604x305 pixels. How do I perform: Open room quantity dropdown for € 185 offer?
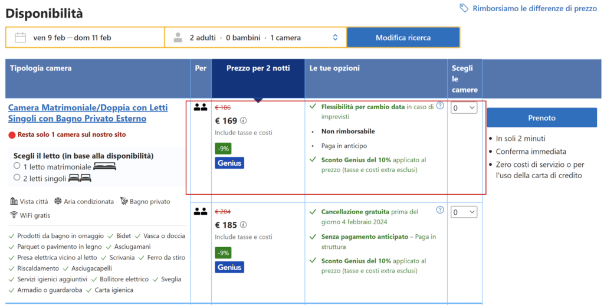coord(464,212)
